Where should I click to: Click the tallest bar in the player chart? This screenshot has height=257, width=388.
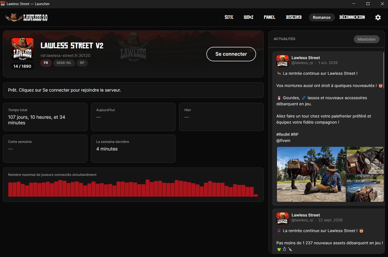148,188
